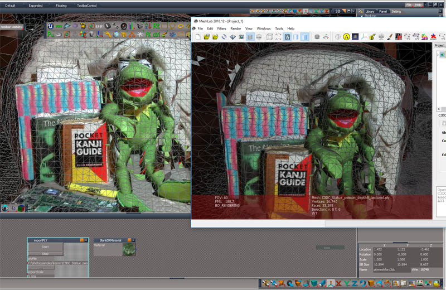This screenshot has width=446, height=290.
Task: Click the yellow movie camera icon in trueSpace toolbar
Action: (83, 26)
